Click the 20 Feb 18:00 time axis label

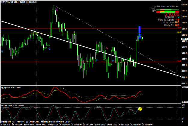(147, 125)
